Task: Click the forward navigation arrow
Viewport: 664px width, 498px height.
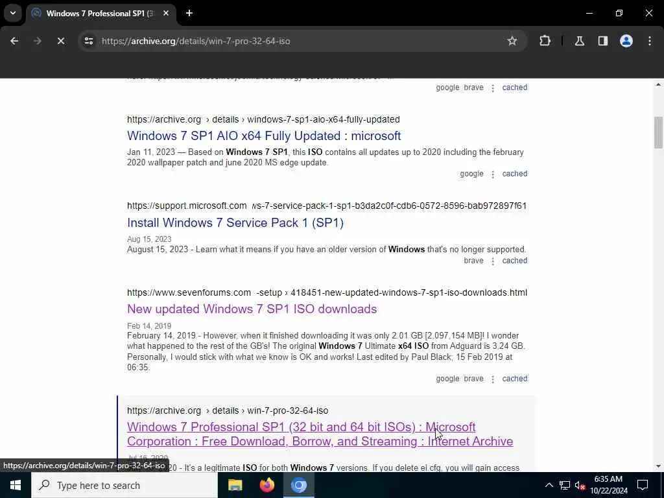Action: (37, 41)
